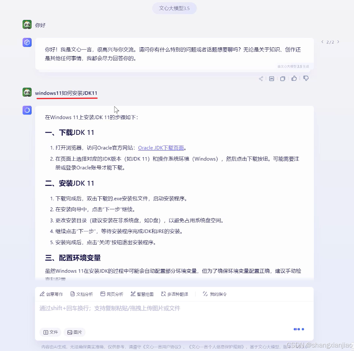Click the 图片 upload button

(x=75, y=332)
